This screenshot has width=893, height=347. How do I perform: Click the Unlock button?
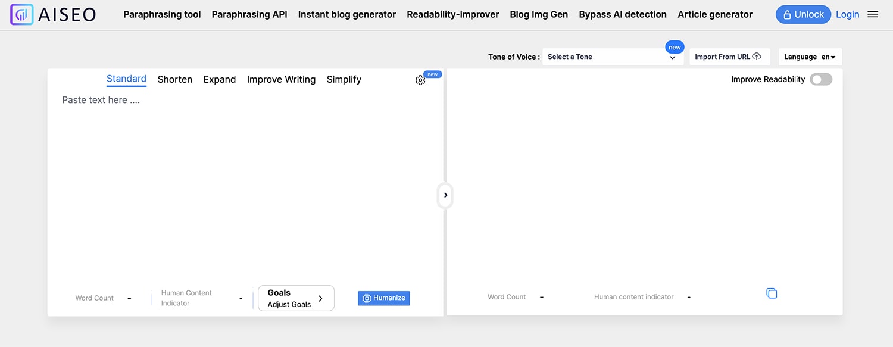pyautogui.click(x=803, y=15)
